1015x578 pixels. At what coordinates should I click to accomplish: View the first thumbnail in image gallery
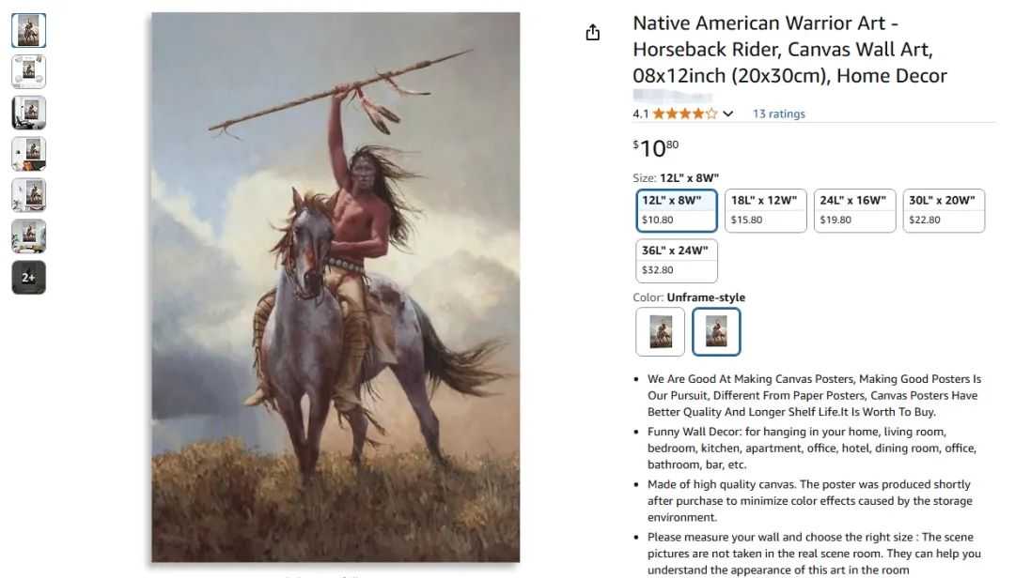click(28, 30)
